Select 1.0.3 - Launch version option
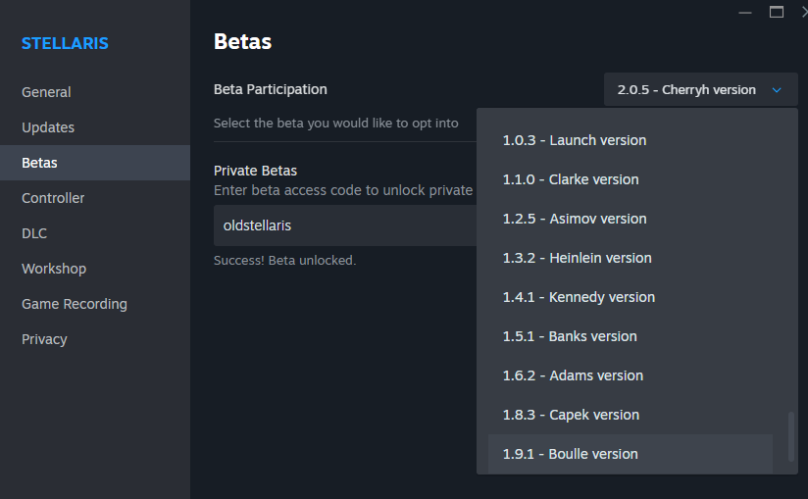808x499 pixels. [x=631, y=140]
